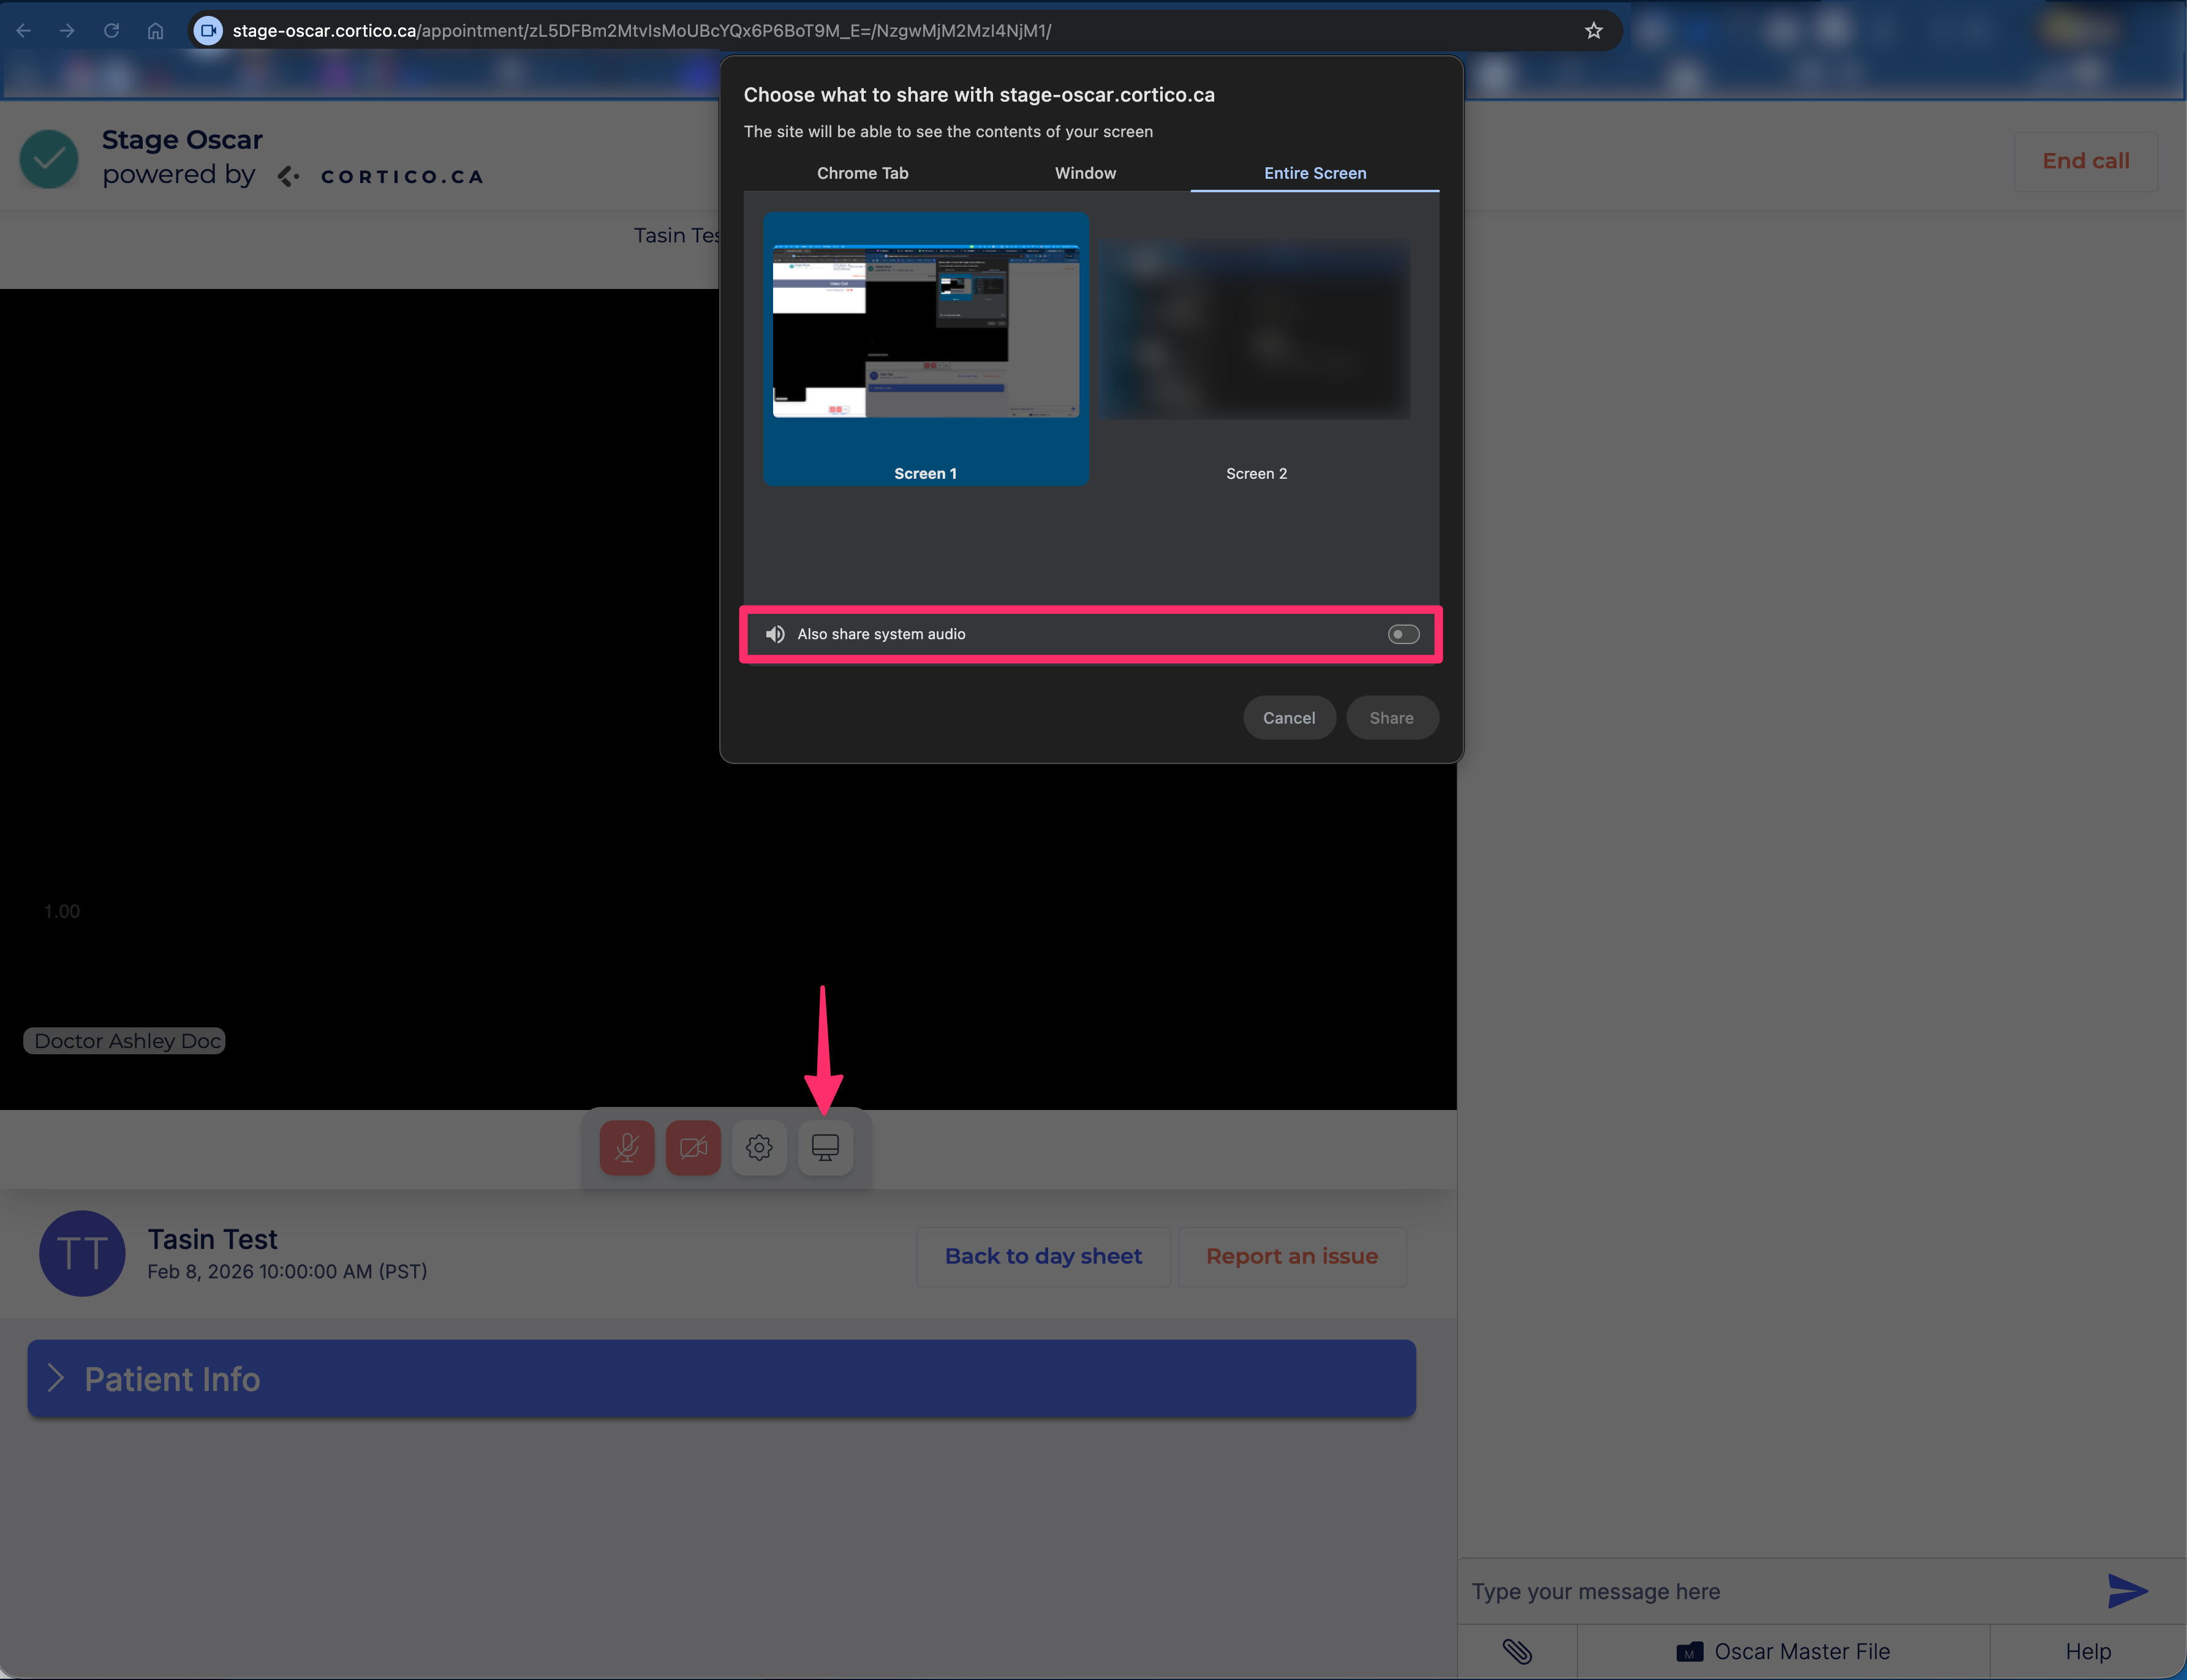Send message with paper plane icon

(x=2127, y=1590)
